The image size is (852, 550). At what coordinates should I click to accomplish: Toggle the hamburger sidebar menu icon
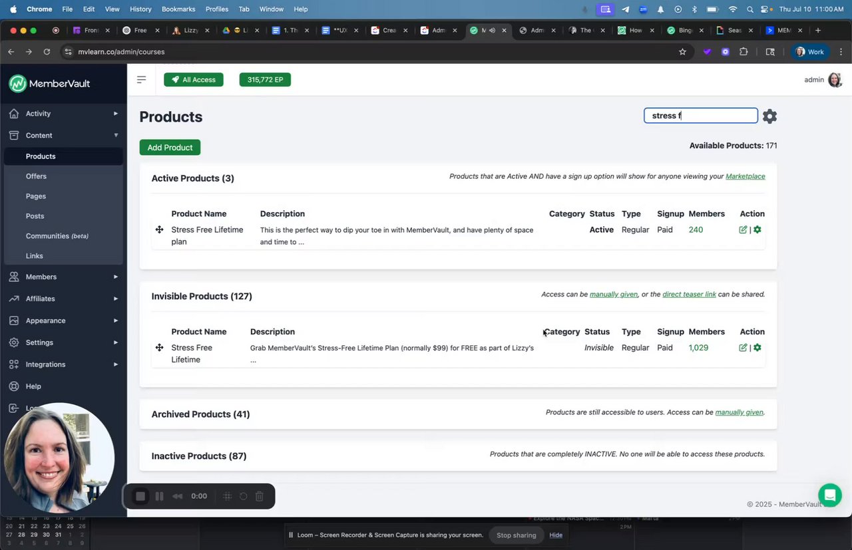coord(141,80)
